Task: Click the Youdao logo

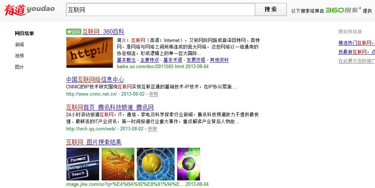Action: point(29,10)
